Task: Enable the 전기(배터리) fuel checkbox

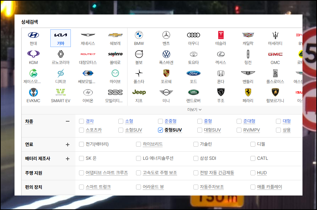Action: pyautogui.click(x=81, y=144)
